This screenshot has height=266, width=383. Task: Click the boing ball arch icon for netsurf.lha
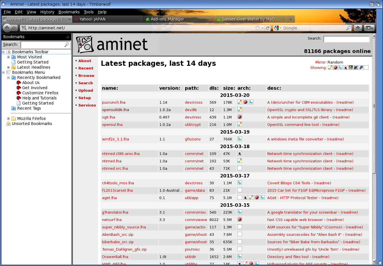click(x=240, y=219)
